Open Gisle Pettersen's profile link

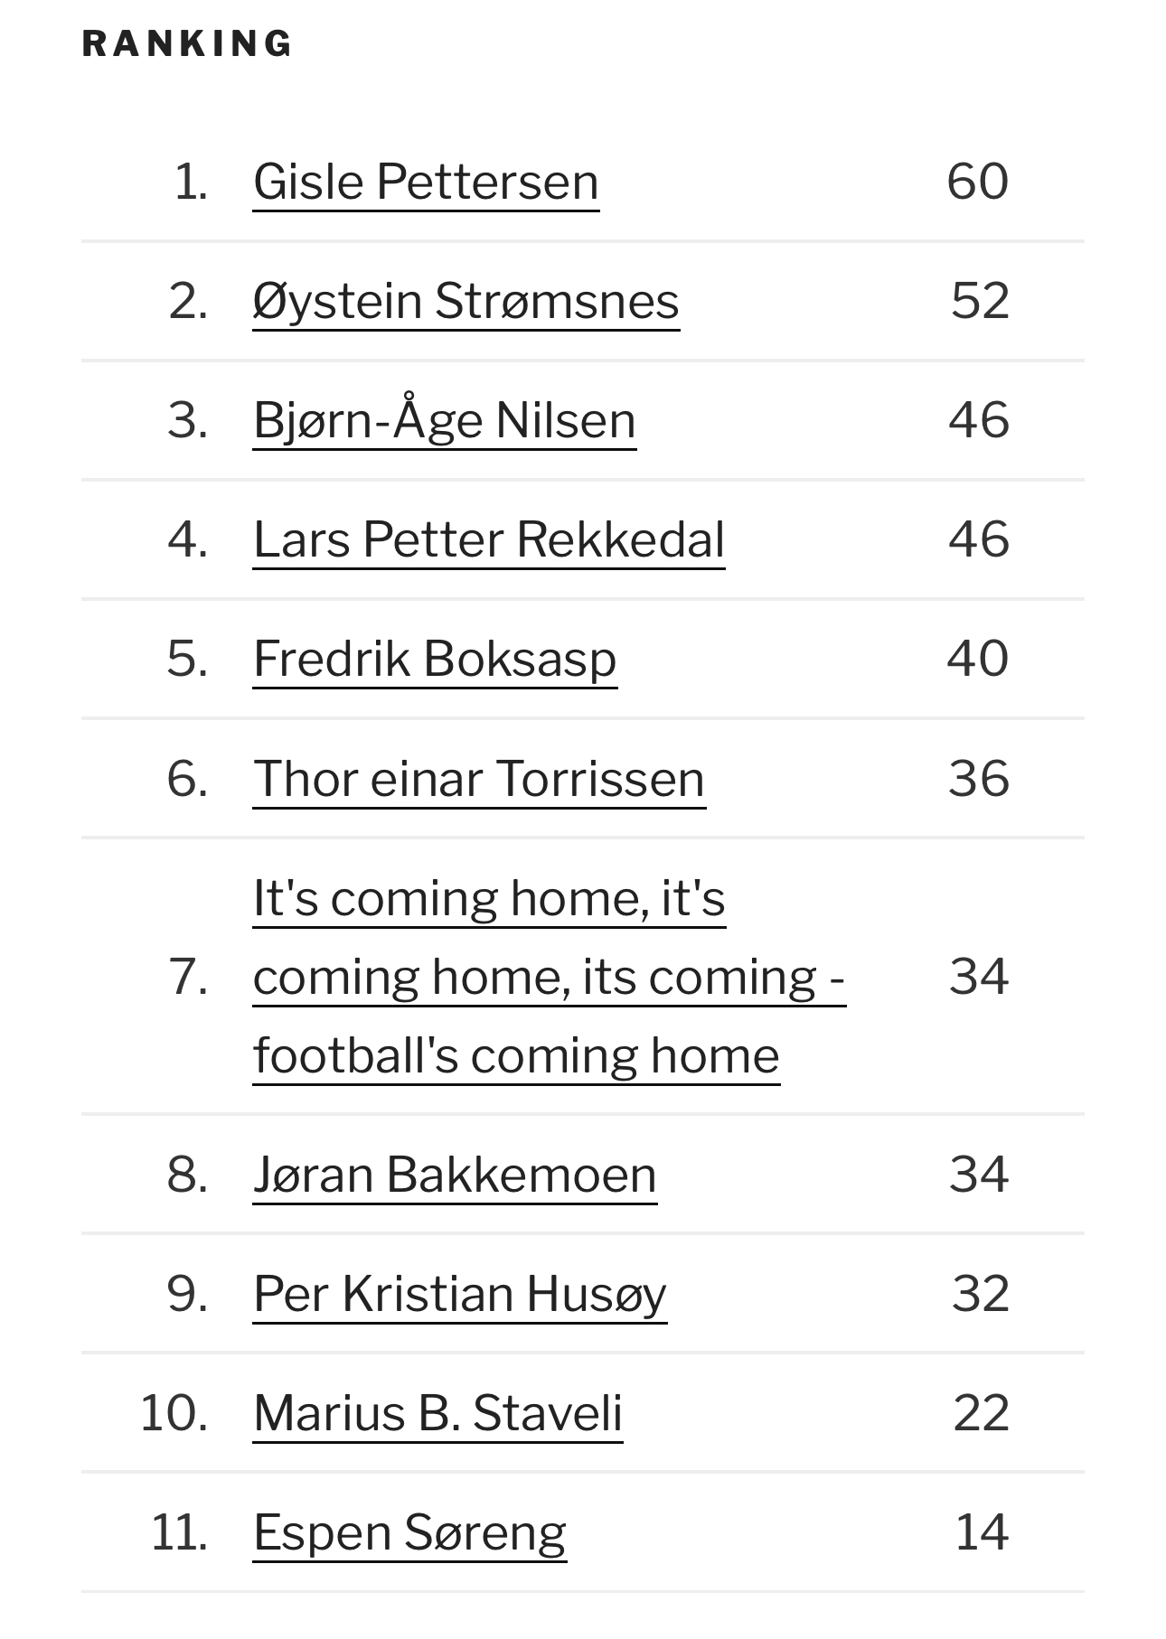pos(426,182)
